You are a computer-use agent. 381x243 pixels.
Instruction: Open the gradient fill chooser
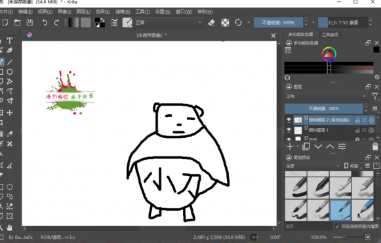pyautogui.click(x=73, y=22)
